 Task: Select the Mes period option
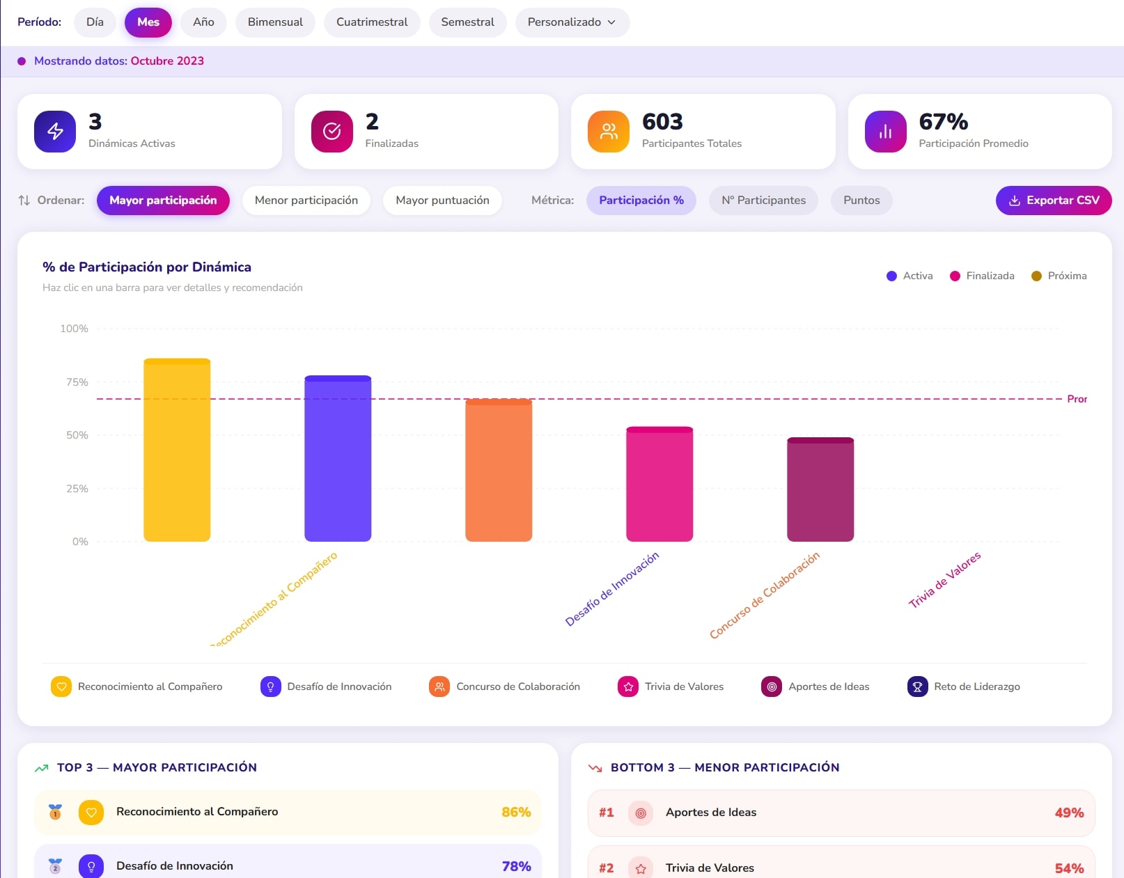[x=148, y=22]
